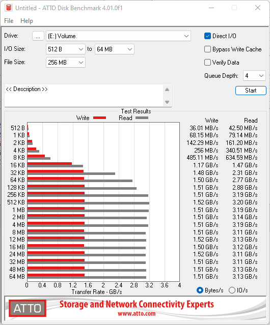Screen dimensions: 270x325
Task: Click the 2.77 GB/s read value
Action: (245, 180)
